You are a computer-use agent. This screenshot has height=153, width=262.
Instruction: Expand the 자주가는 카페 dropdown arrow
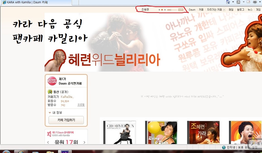tap(224, 10)
